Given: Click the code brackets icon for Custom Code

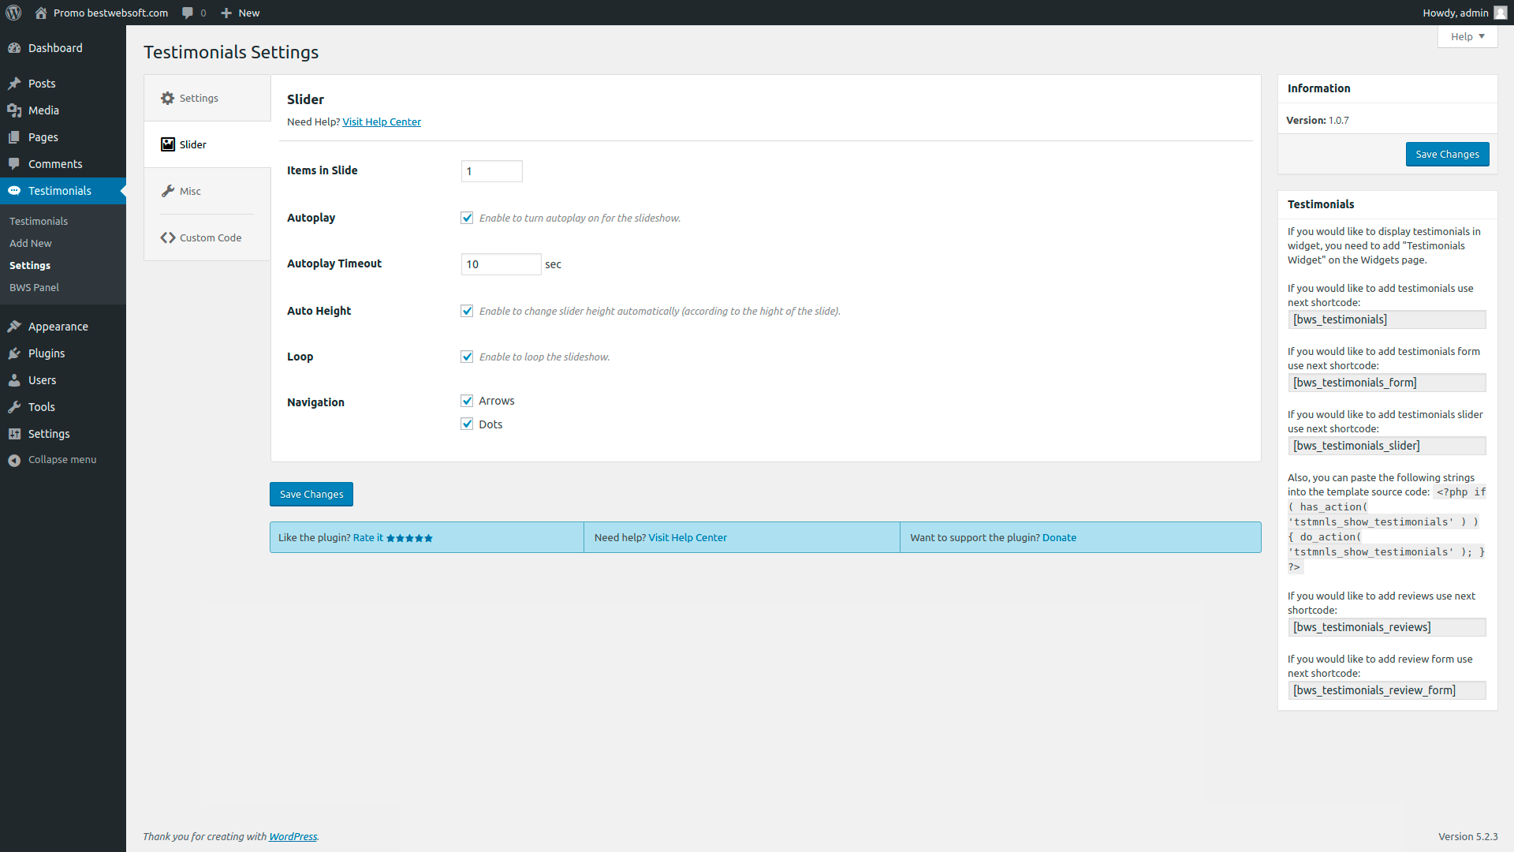Looking at the screenshot, I should tap(167, 237).
